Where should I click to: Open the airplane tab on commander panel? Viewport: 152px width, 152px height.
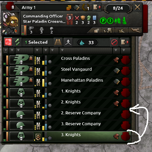coord(135,30)
